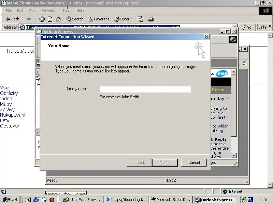Click Next in the Internet Connection Wizard
The height and width of the screenshot is (204, 273).
tap(165, 163)
